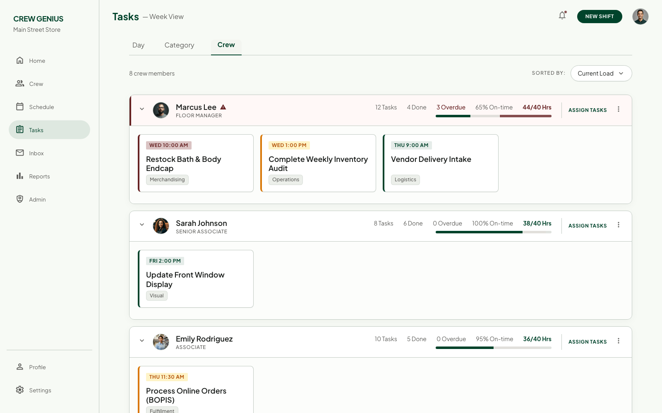
Task: Collapse Marcus Lee's task section
Action: pyautogui.click(x=142, y=109)
